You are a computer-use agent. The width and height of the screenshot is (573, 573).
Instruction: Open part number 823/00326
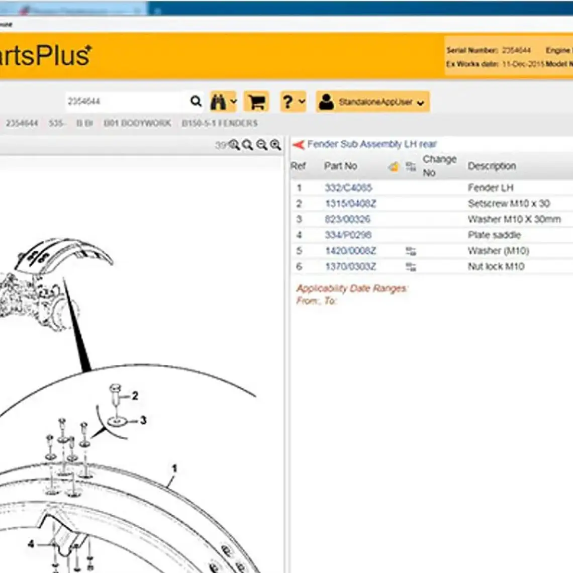(x=347, y=219)
